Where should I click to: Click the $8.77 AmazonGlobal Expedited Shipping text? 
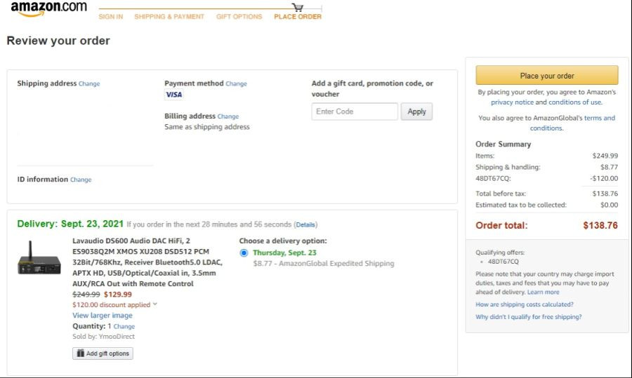[x=324, y=263]
